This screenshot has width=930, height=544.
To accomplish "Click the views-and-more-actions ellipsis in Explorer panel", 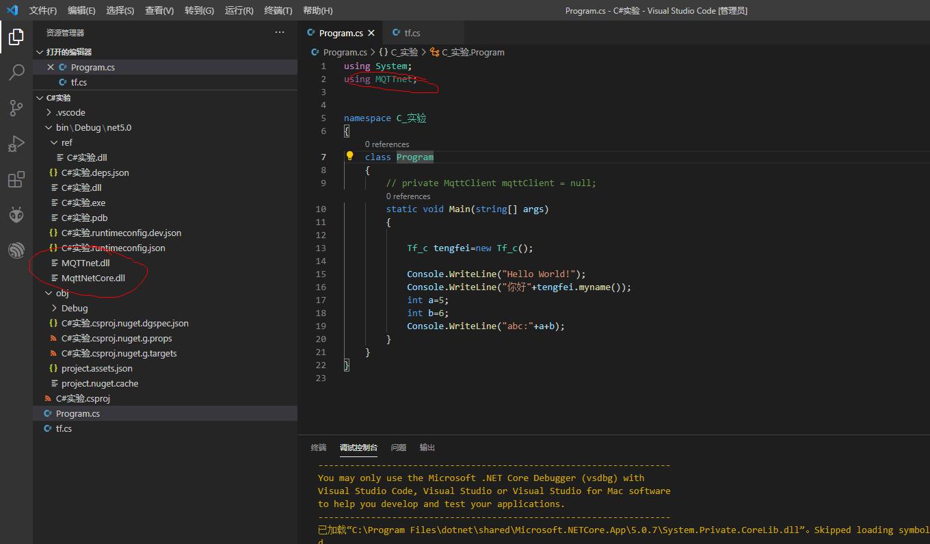I will click(279, 32).
